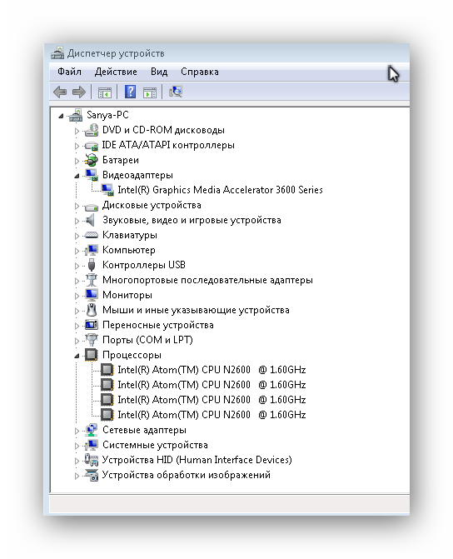
Task: Collapse the Процессоры category
Action: [77, 356]
